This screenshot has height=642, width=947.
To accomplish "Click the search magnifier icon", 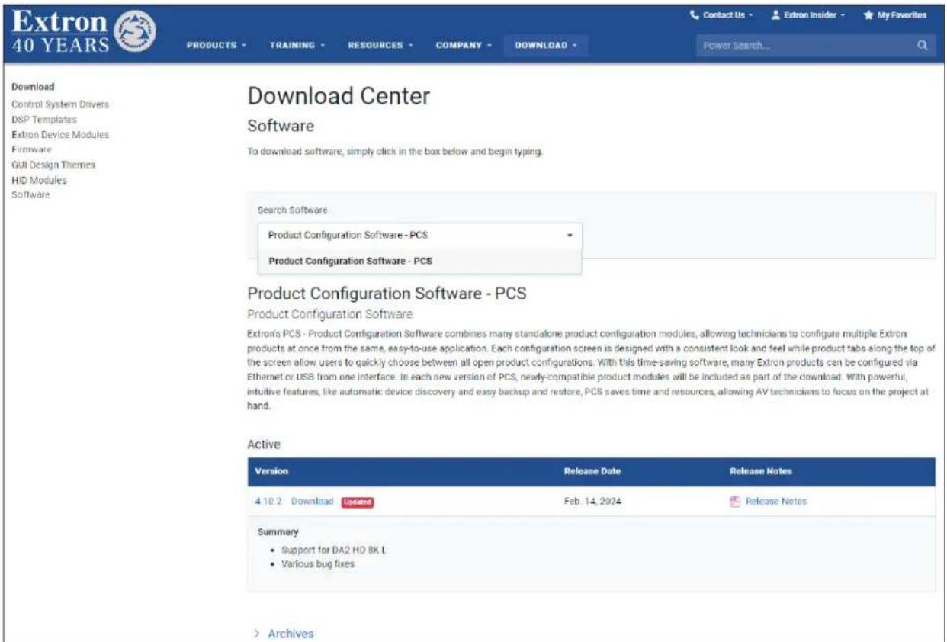I will (922, 45).
